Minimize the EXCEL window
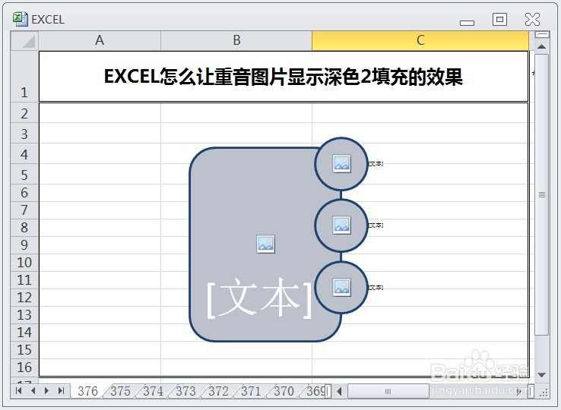This screenshot has height=410, width=561. 467,23
